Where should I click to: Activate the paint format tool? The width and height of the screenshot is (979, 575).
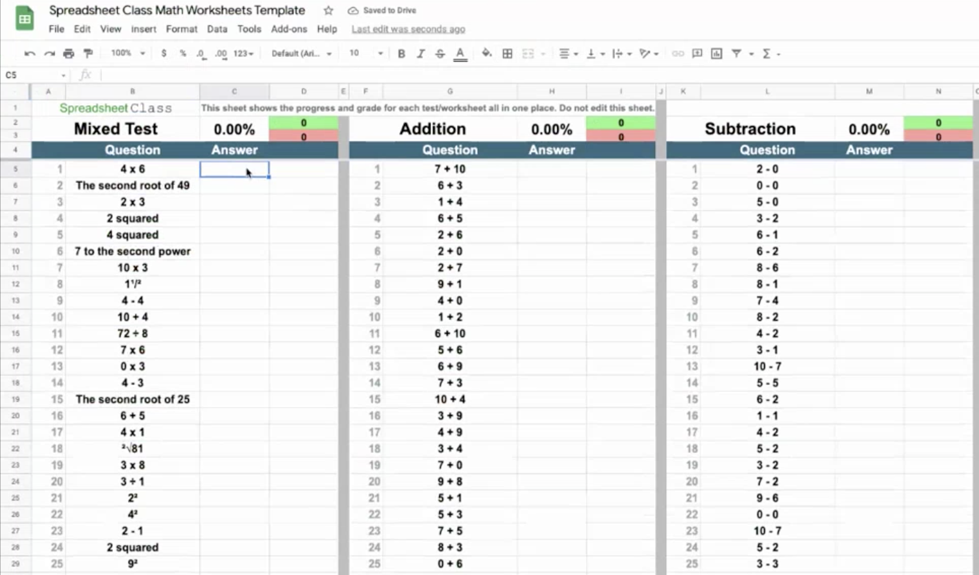[88, 53]
